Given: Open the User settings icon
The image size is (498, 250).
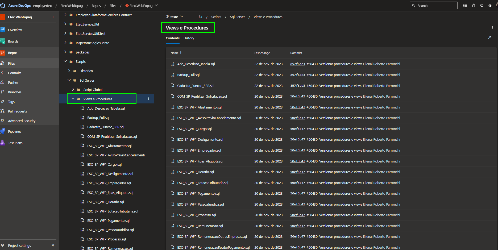Looking at the screenshot, I should [490, 6].
